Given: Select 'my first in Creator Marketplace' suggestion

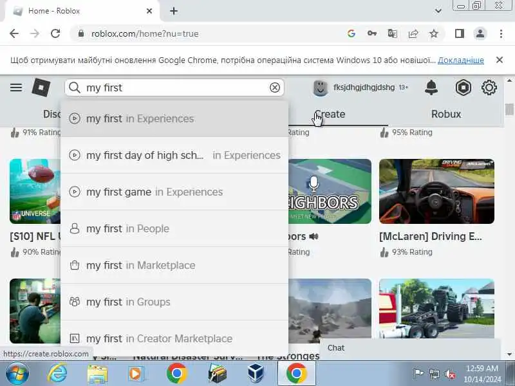Looking at the screenshot, I should (174, 338).
